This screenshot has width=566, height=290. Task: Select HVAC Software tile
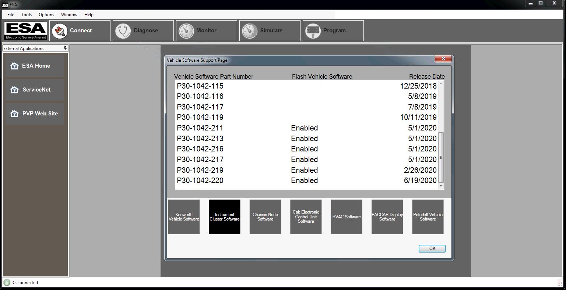(347, 217)
